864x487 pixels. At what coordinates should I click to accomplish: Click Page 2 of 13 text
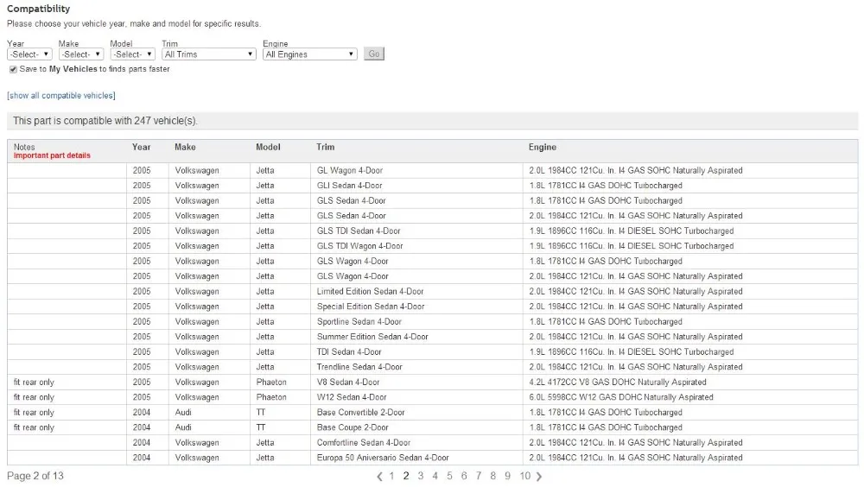click(35, 476)
